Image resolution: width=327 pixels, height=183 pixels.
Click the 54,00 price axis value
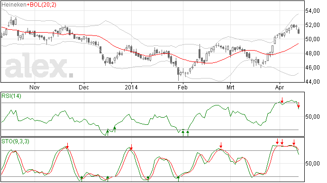tap(312, 11)
